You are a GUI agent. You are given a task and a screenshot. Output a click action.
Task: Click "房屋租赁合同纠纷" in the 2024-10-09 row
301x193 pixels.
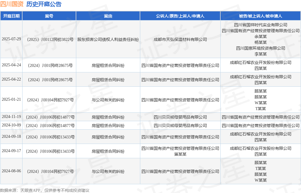(x=108, y=126)
